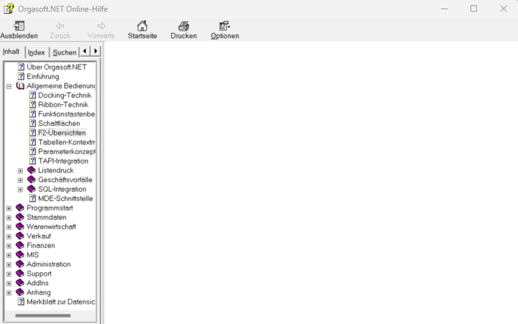This screenshot has height=324, width=518.
Task: Switch to the Suchen tab
Action: (65, 52)
